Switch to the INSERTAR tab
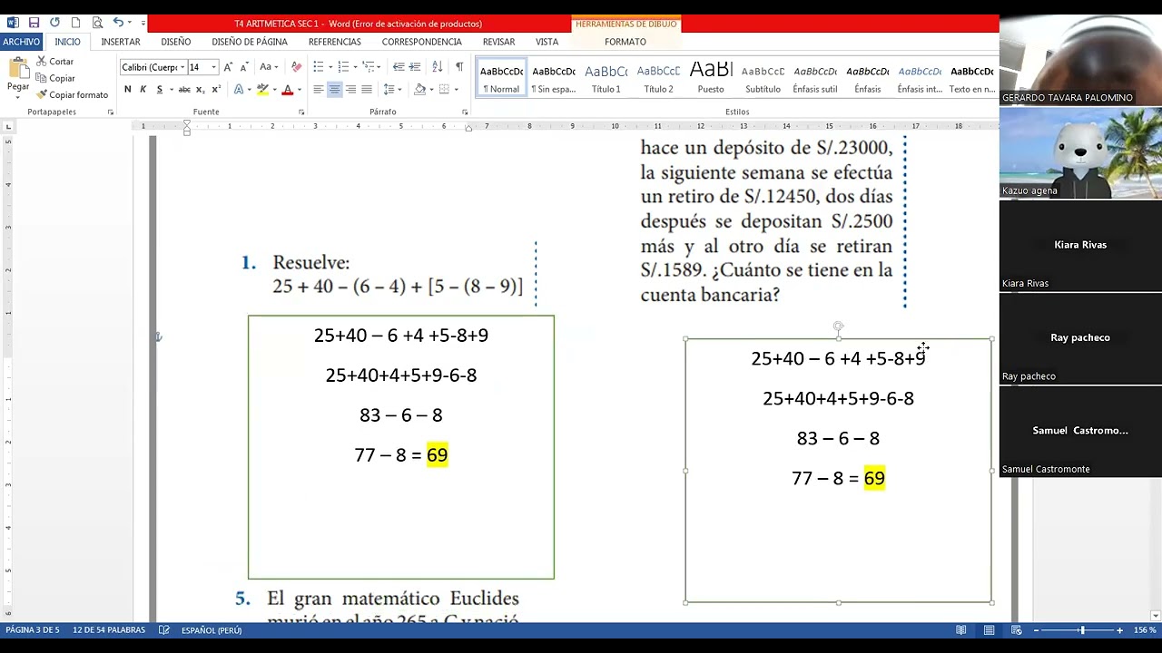1162x653 pixels. coord(121,42)
